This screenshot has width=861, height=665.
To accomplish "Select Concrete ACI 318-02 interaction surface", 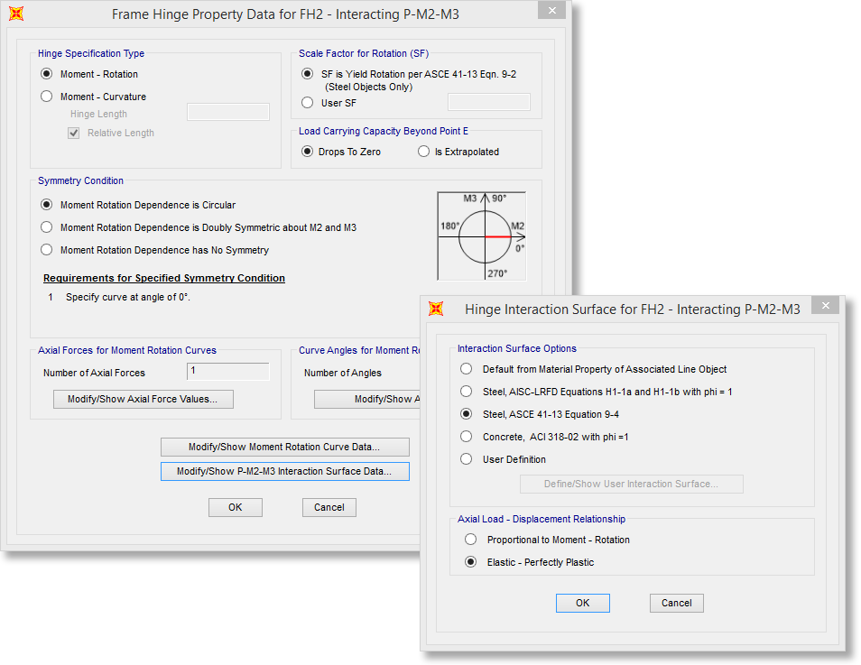I will point(466,437).
